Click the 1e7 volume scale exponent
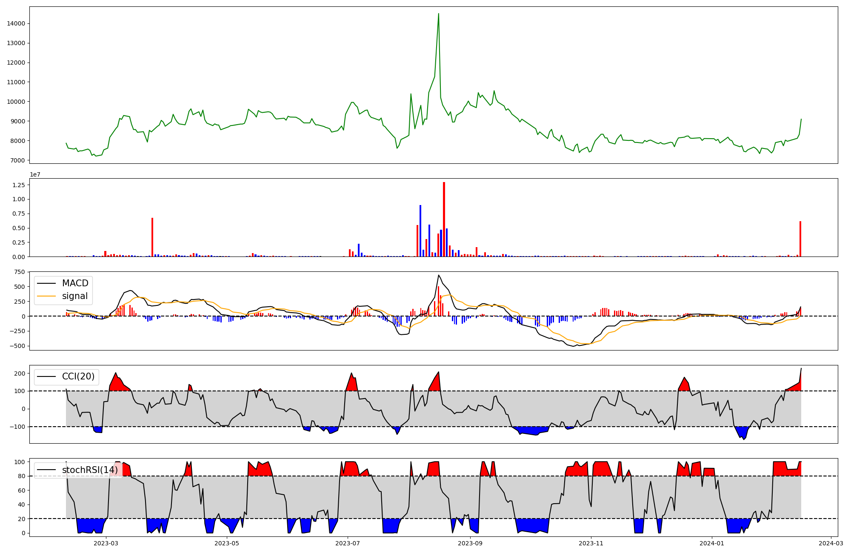This screenshot has height=553, width=851. [x=35, y=175]
